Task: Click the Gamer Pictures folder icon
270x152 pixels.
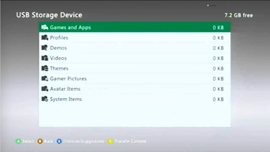Action: point(45,78)
